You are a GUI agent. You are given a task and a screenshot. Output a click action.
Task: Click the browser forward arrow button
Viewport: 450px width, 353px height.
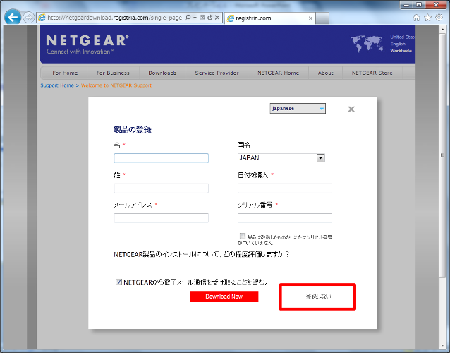28,18
